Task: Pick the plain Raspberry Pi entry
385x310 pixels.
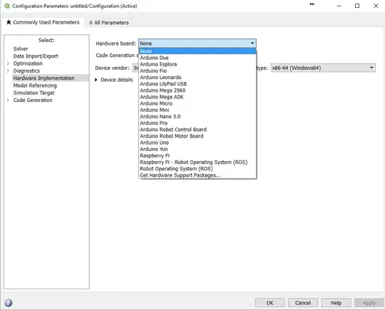Action: (197, 155)
